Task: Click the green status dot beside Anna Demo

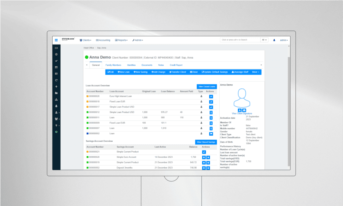Action: [86, 57]
